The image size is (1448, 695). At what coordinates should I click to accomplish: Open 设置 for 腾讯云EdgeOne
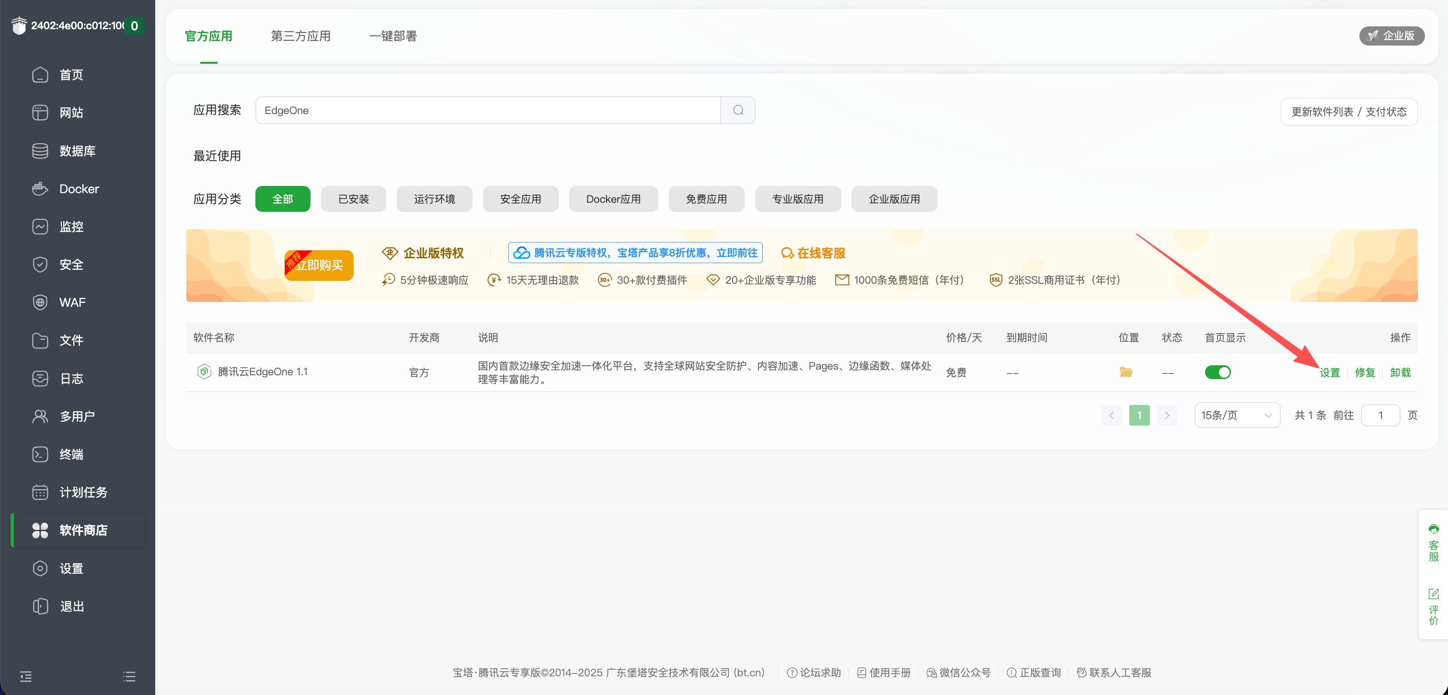[1330, 371]
